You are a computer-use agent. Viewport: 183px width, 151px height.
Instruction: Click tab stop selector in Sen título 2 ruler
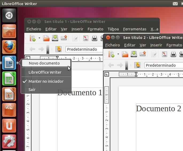(107, 74)
